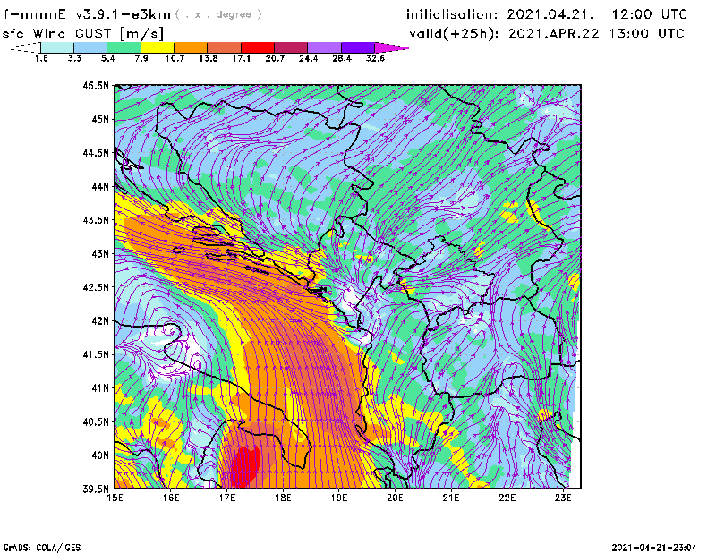Screen dimensions: 716x553
Task: Click the timestamp '2021-04-21-23:04'
Action: pyautogui.click(x=654, y=548)
